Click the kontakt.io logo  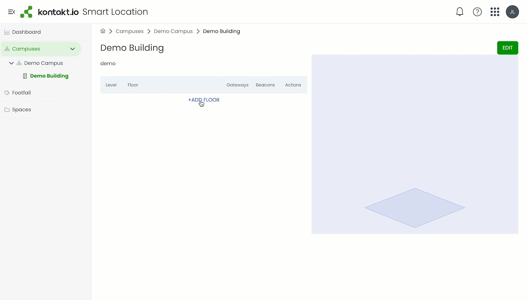coord(49,12)
